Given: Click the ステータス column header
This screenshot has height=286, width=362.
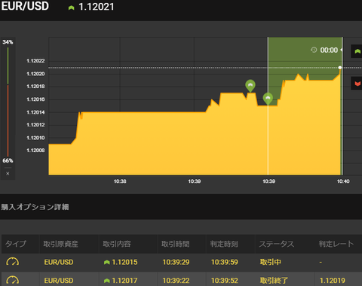Looking at the screenshot, I should 277,244.
